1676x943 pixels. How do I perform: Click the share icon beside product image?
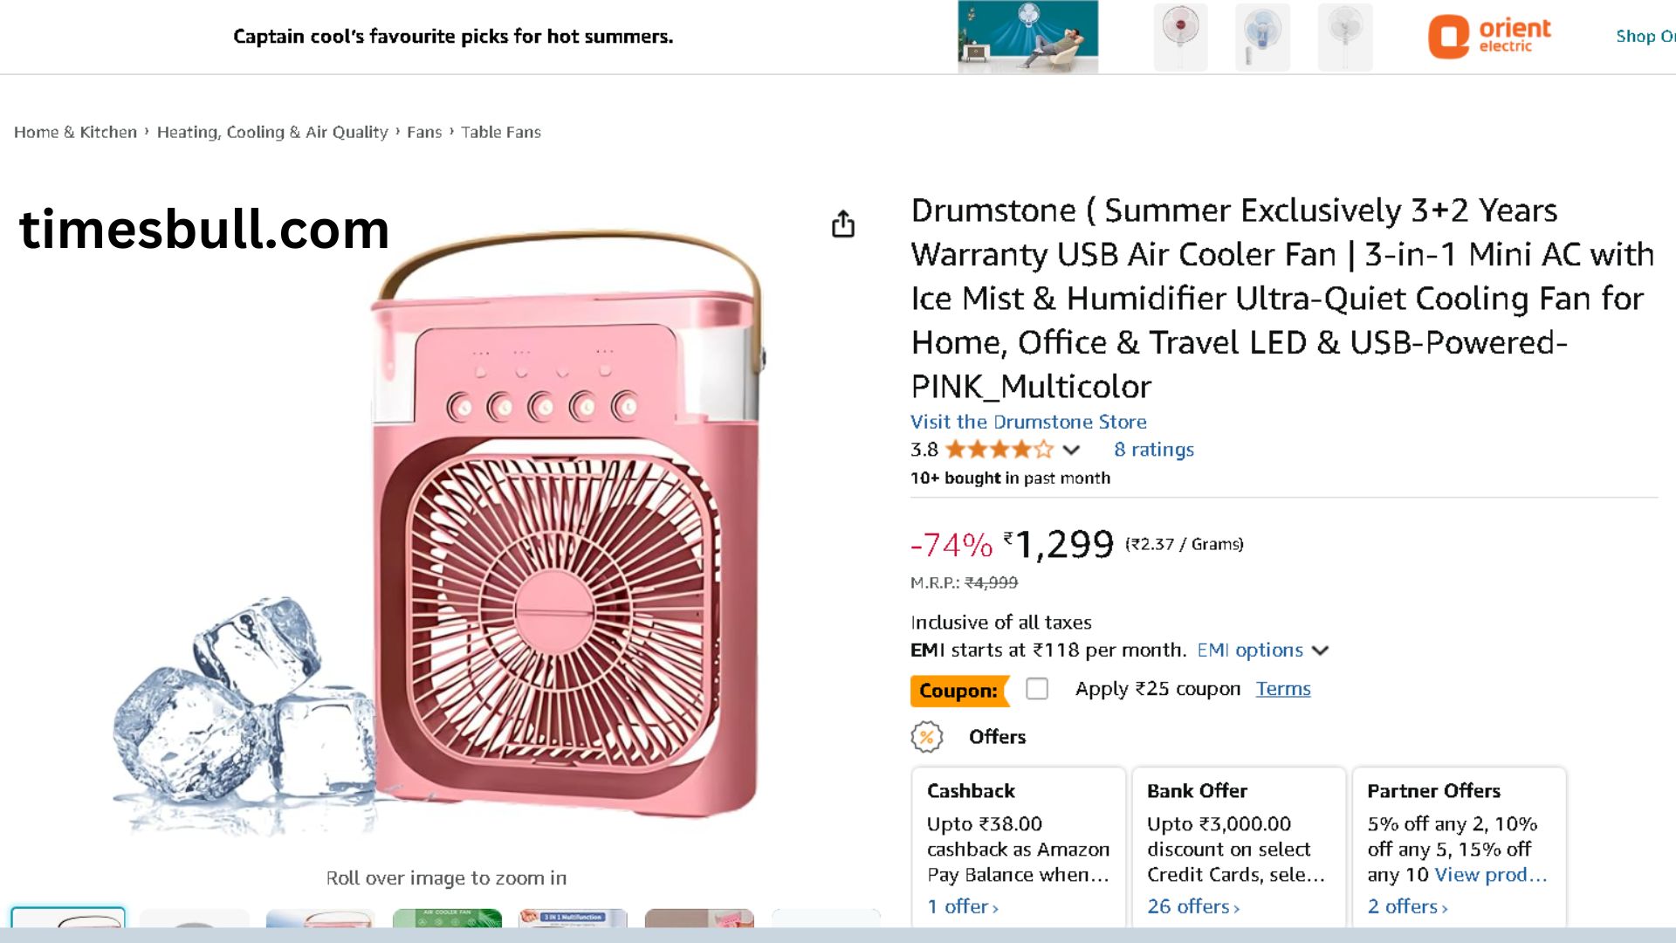pos(842,224)
